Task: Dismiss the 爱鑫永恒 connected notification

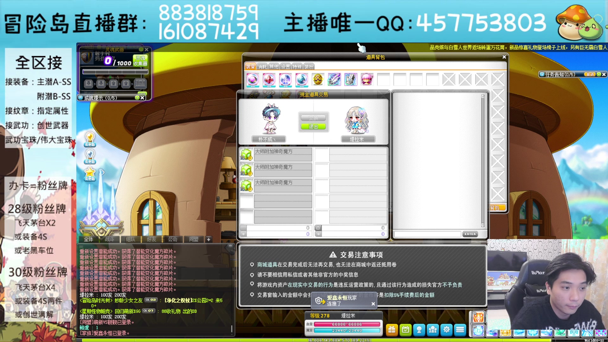Action: pos(373,304)
